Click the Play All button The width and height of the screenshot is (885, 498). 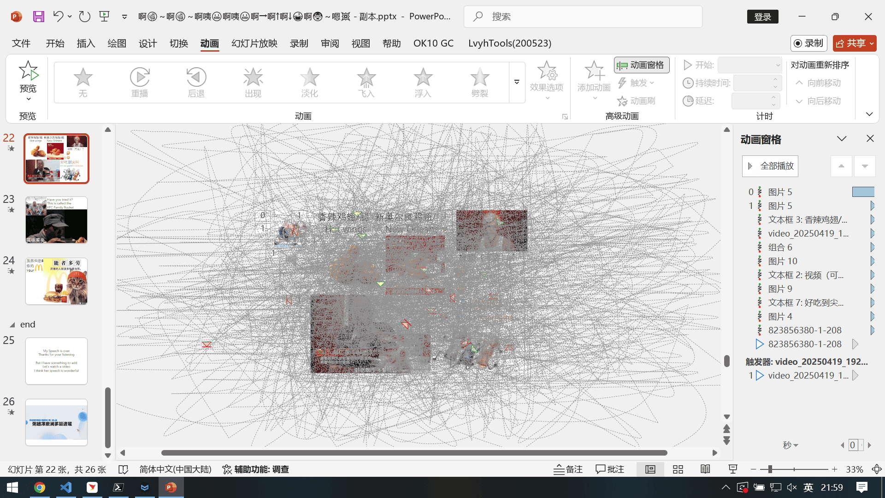(x=770, y=166)
